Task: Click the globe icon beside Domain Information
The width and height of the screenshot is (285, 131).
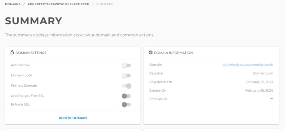Action: click(151, 52)
